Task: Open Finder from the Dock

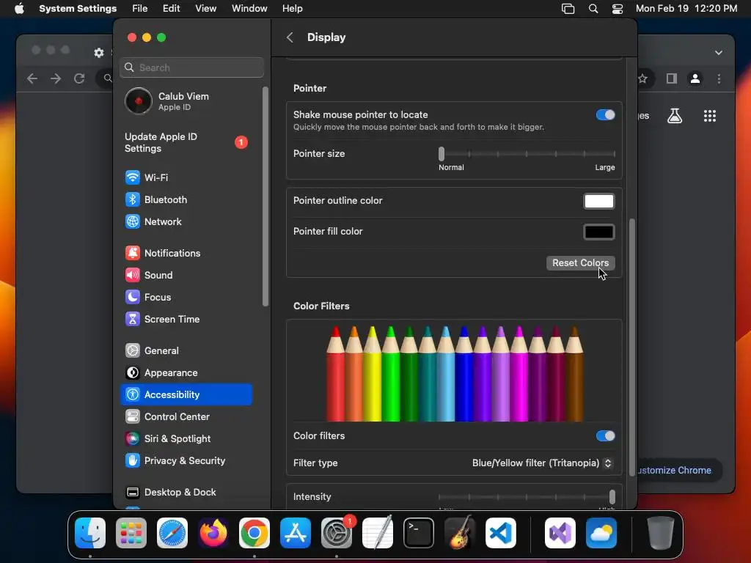Action: pos(90,533)
